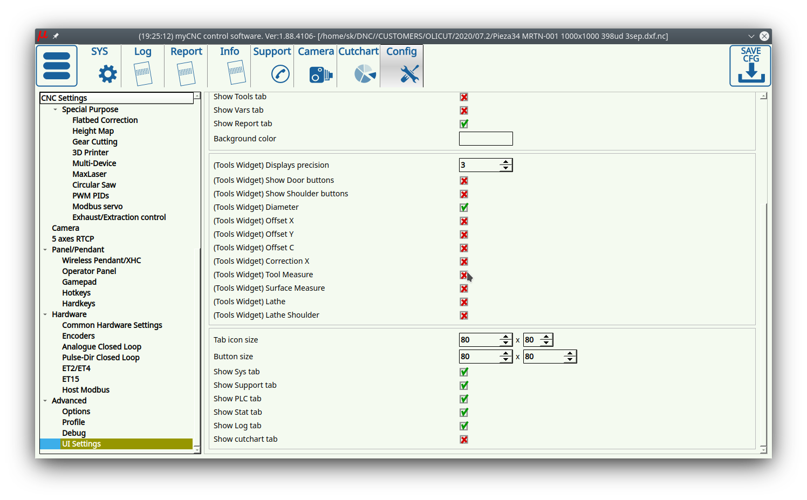This screenshot has height=500, width=807.
Task: Open the Hotkeys settings entry
Action: [x=76, y=293]
